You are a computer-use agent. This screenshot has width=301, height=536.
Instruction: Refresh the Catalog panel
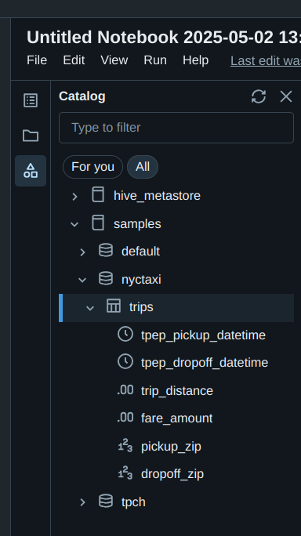pyautogui.click(x=259, y=96)
